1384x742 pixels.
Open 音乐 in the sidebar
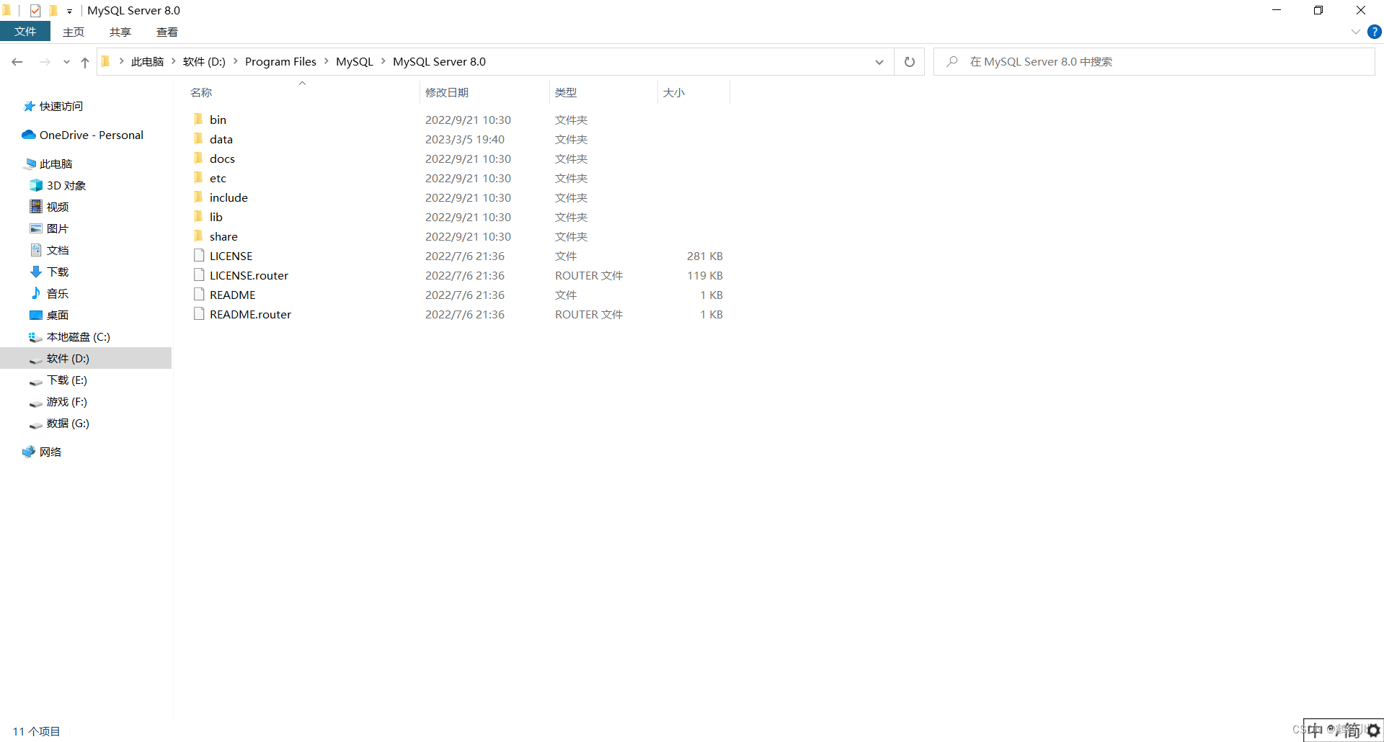49,293
